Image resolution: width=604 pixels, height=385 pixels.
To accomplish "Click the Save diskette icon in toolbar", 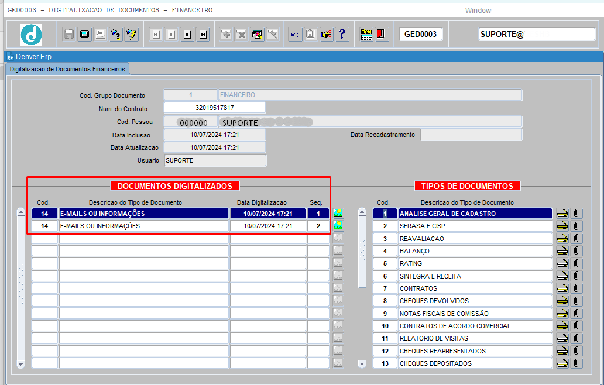I will (x=69, y=35).
